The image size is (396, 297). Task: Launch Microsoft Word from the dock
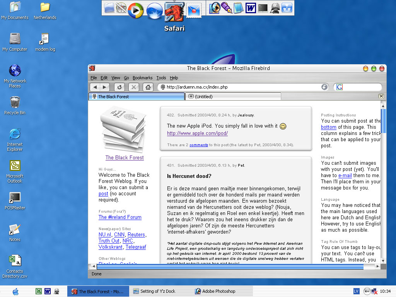coord(251,8)
